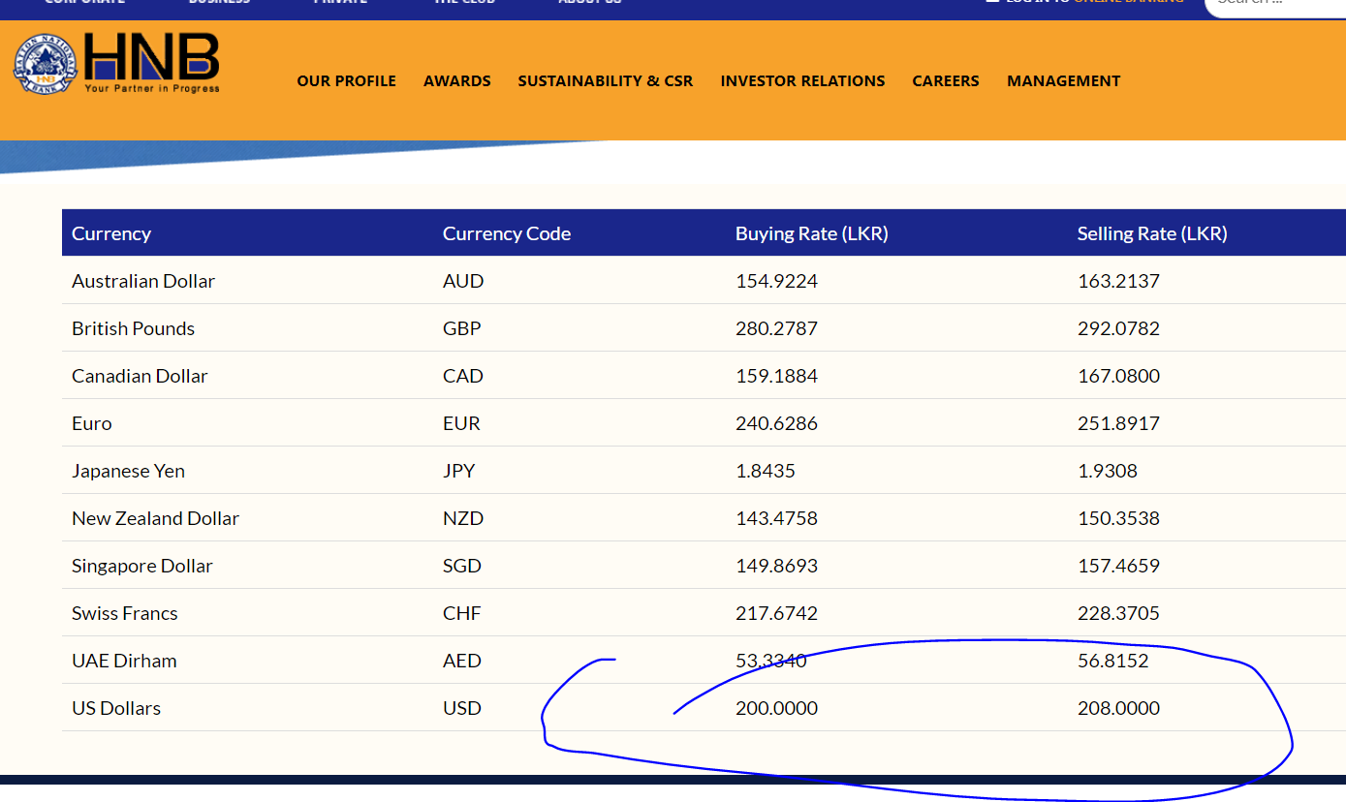Click the NZD currency code
This screenshot has width=1346, height=802.
tap(463, 518)
